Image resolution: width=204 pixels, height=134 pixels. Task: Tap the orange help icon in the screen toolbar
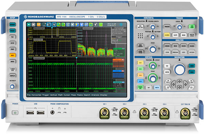pyautogui.click(x=39, y=24)
